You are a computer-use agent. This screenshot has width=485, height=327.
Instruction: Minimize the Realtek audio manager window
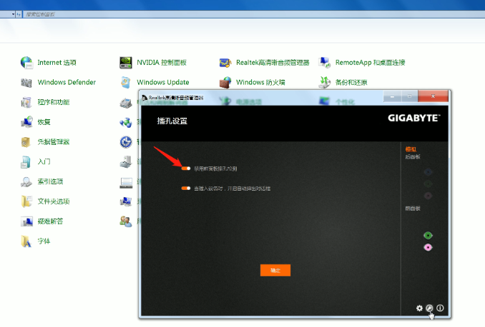pyautogui.click(x=392, y=96)
